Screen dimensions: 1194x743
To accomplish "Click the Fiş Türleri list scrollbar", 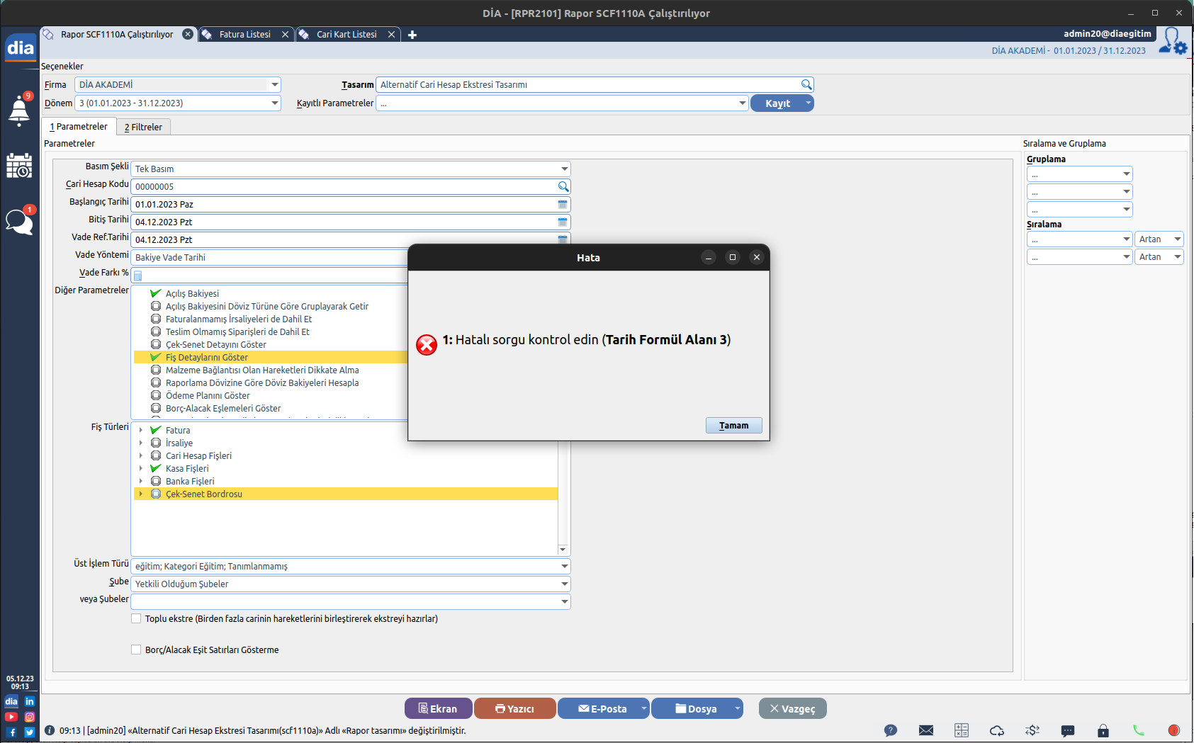I will click(563, 496).
